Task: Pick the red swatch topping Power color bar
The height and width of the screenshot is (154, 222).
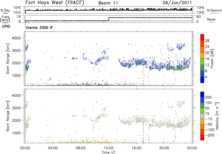Action: click(202, 38)
